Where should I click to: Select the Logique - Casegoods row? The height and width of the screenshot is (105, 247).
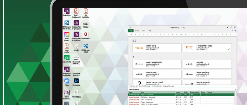click(x=181, y=94)
